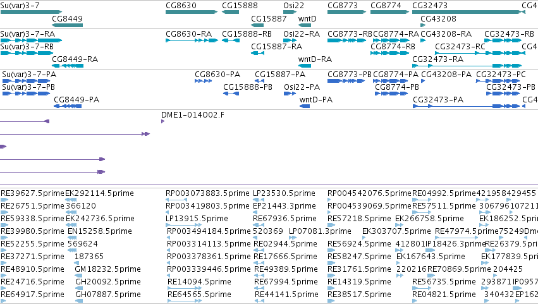Click the CG8449 gene label
Image resolution: width=538 pixels, height=304 pixels.
(67, 18)
